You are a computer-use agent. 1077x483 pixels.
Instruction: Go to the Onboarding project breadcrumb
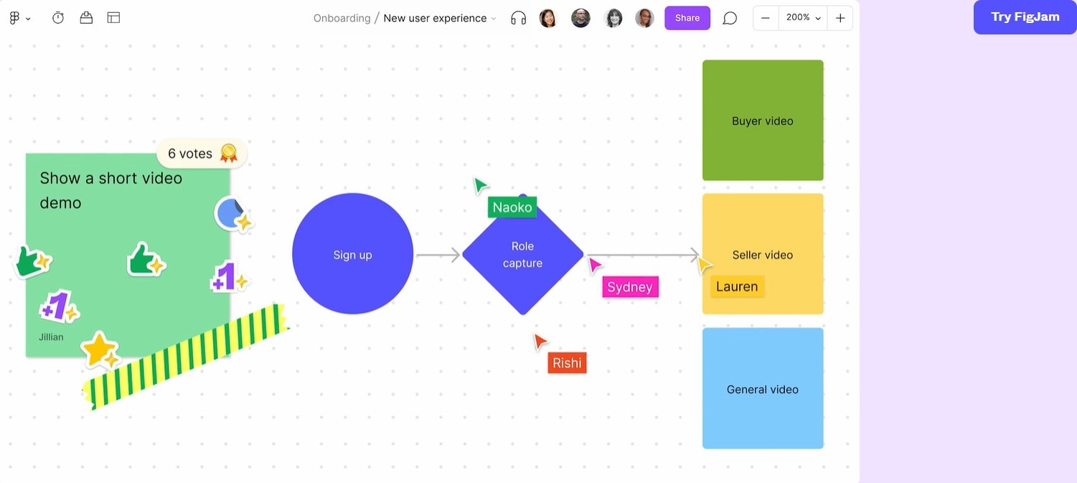(342, 18)
